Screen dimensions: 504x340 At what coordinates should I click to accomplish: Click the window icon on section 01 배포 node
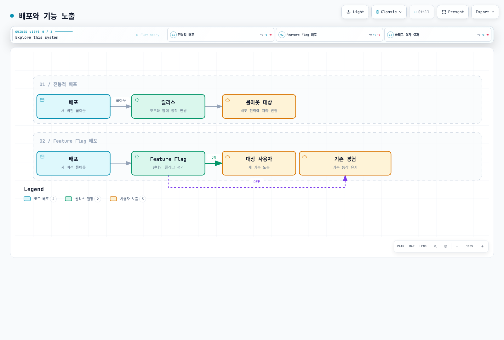(x=42, y=100)
